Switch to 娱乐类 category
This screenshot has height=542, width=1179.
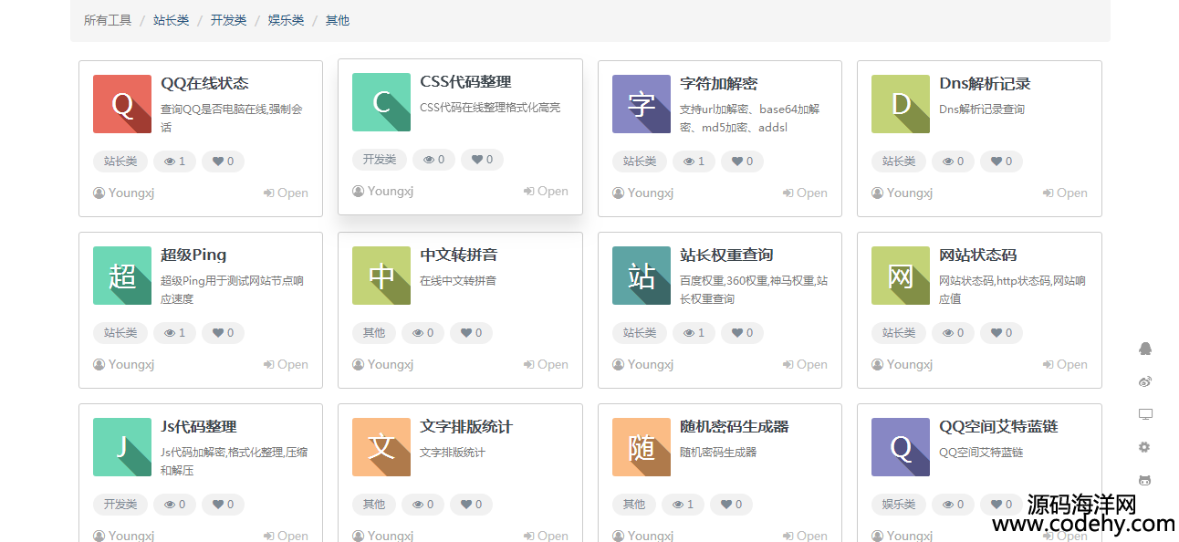pos(287,20)
